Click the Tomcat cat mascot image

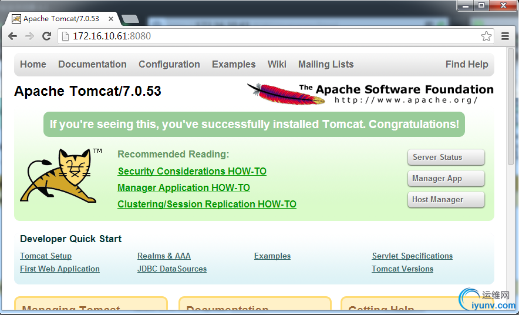[x=61, y=176]
